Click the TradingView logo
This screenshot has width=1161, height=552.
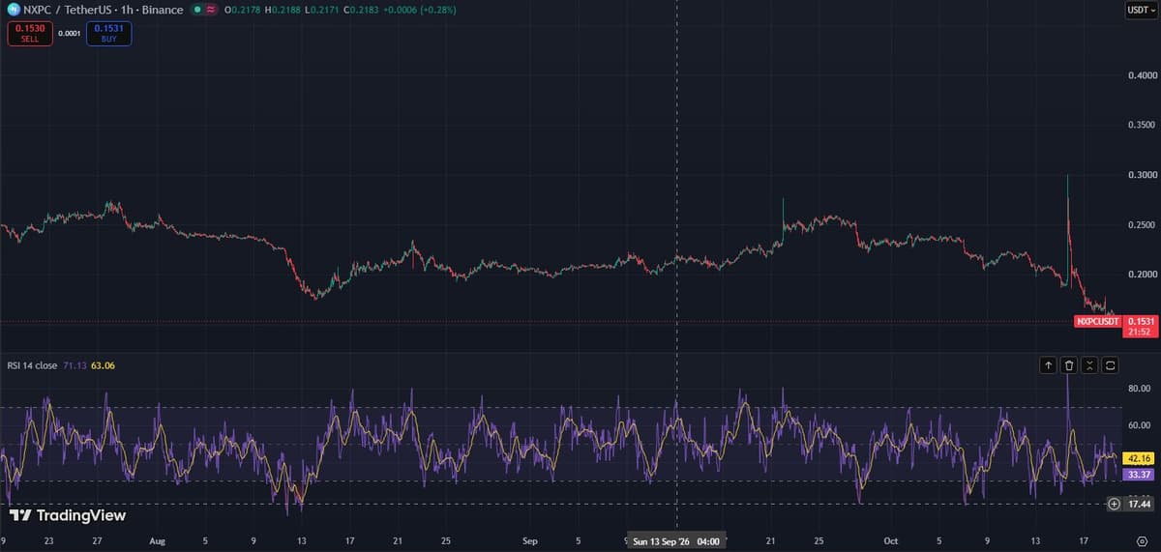click(x=67, y=515)
